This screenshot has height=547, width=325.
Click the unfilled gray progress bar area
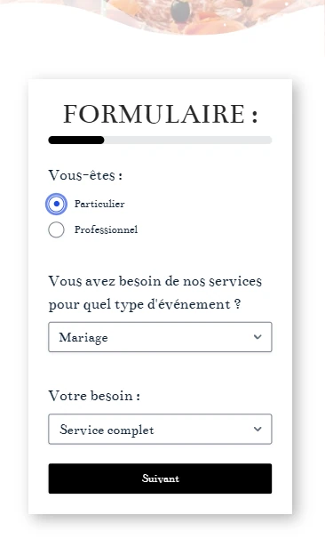point(188,141)
